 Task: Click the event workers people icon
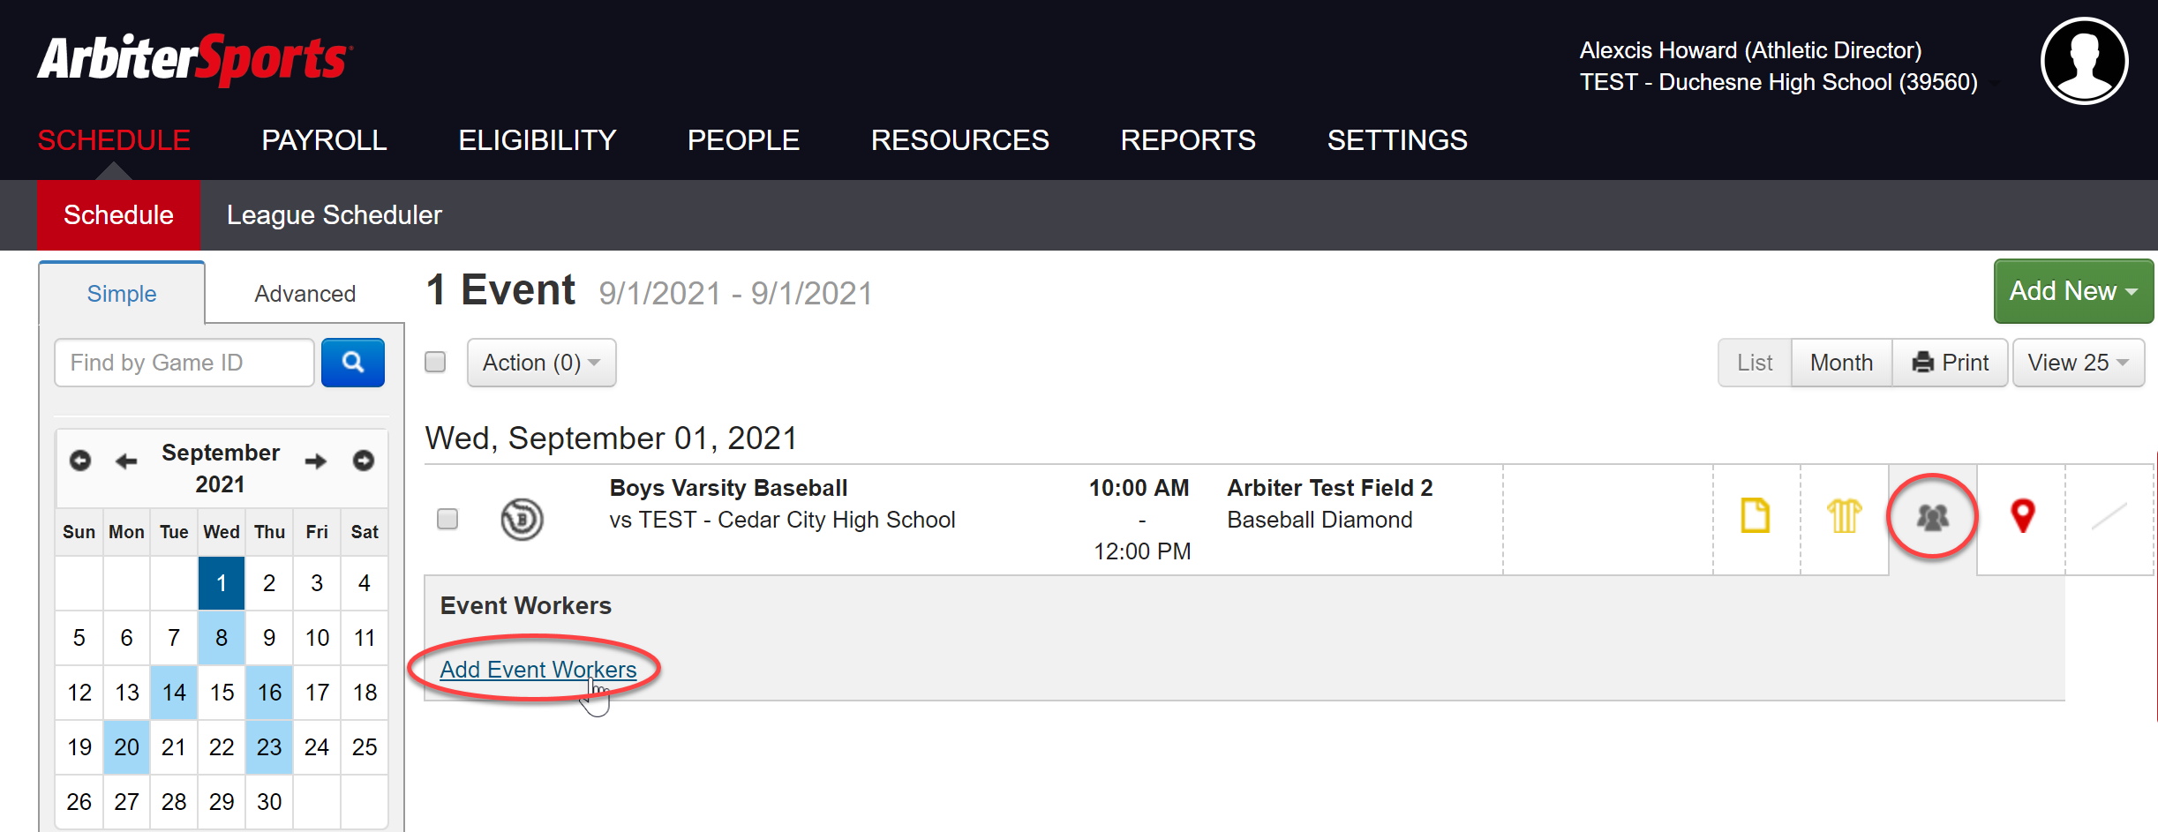pos(1932,517)
